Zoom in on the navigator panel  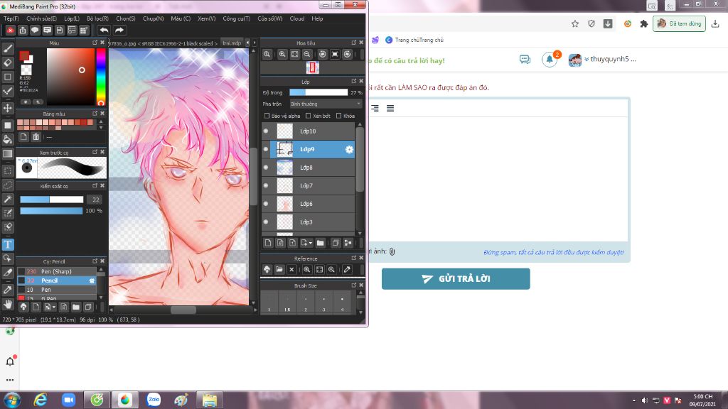click(282, 54)
